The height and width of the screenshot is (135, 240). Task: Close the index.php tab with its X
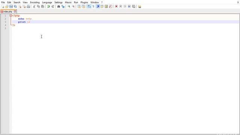15,11
